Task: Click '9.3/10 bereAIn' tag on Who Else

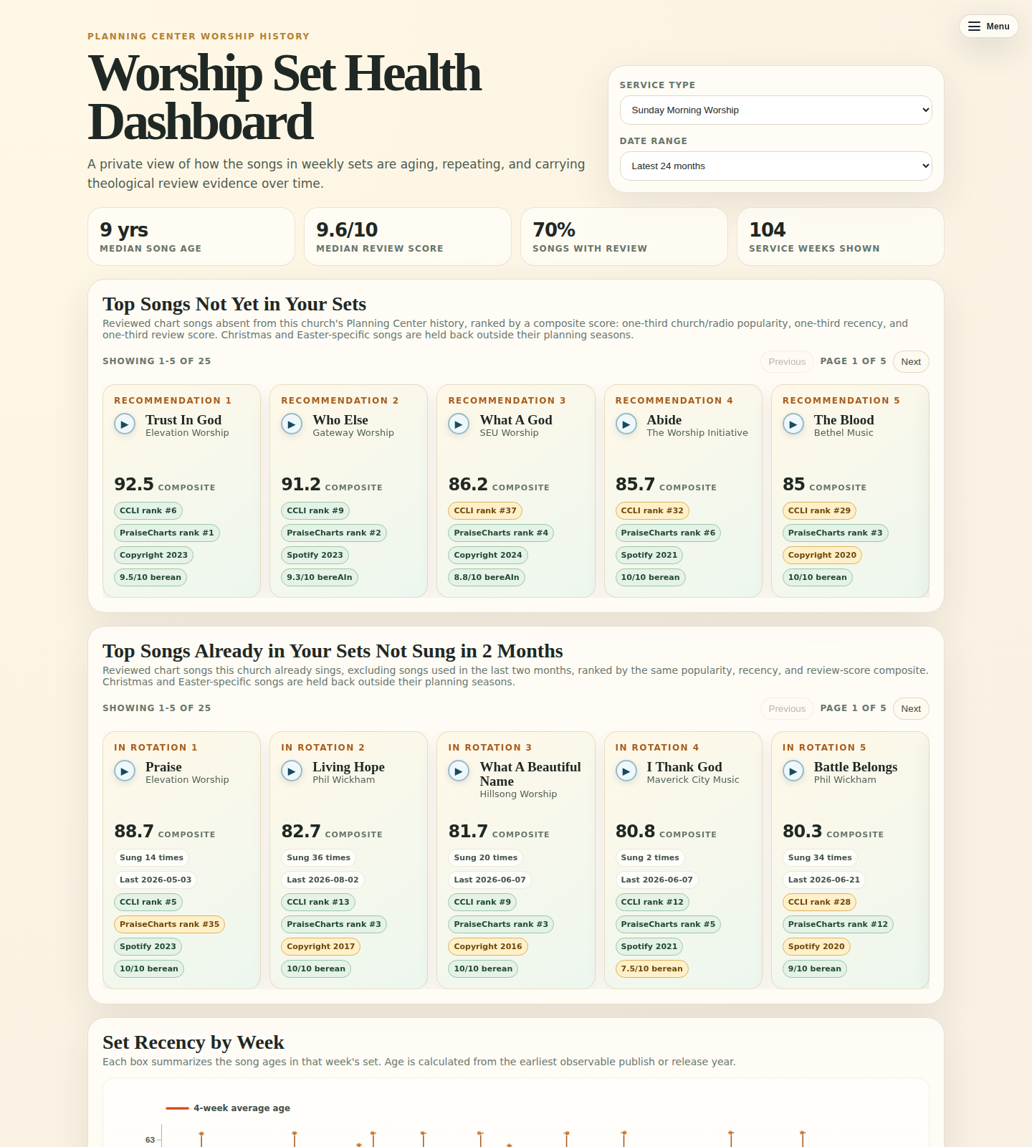Action: point(320,578)
